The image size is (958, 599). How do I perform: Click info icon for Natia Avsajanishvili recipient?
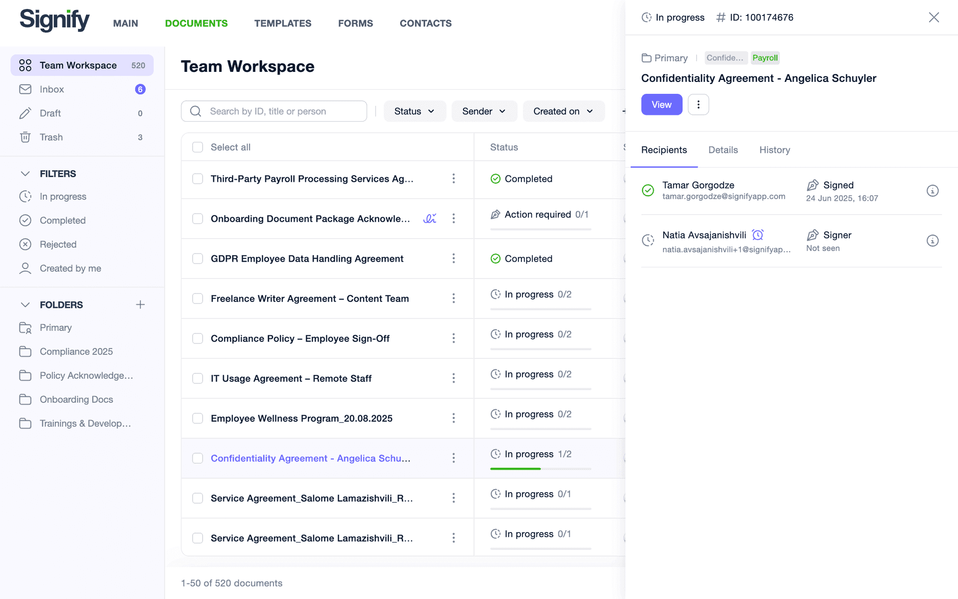point(932,241)
